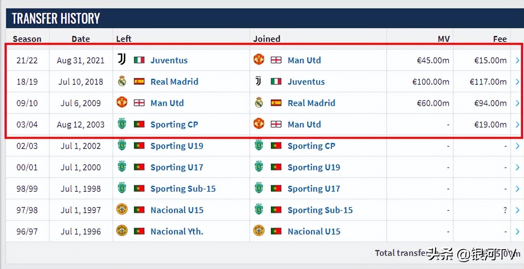This screenshot has height=269, width=524.
Task: Expand the 21/22 transfer row arrow
Action: (517, 60)
